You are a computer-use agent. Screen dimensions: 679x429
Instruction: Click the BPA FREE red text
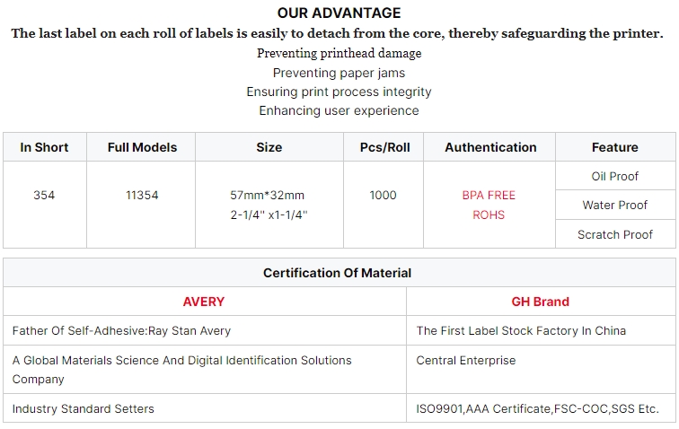tap(489, 196)
